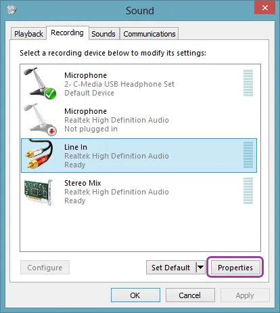Select '2- C-Media USB Headphone Set' text
This screenshot has height=313, width=280.
119,84
